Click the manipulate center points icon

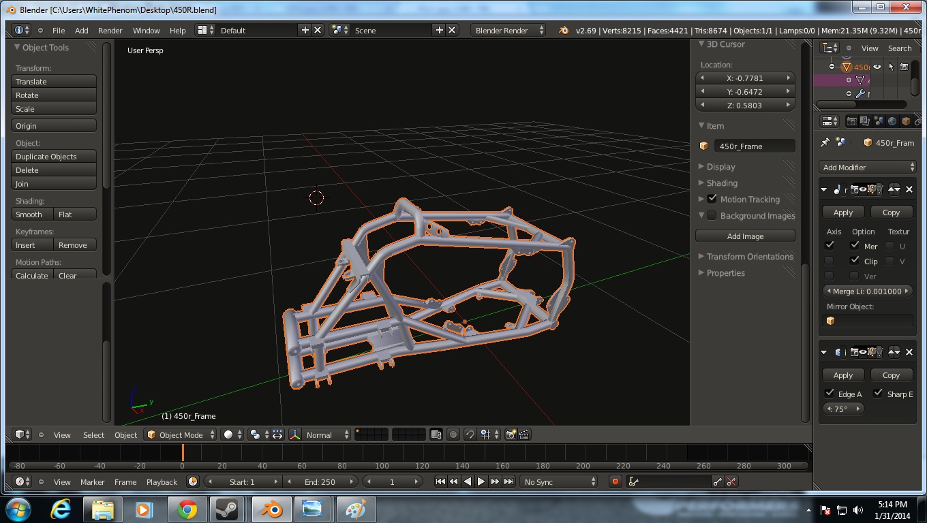click(277, 434)
